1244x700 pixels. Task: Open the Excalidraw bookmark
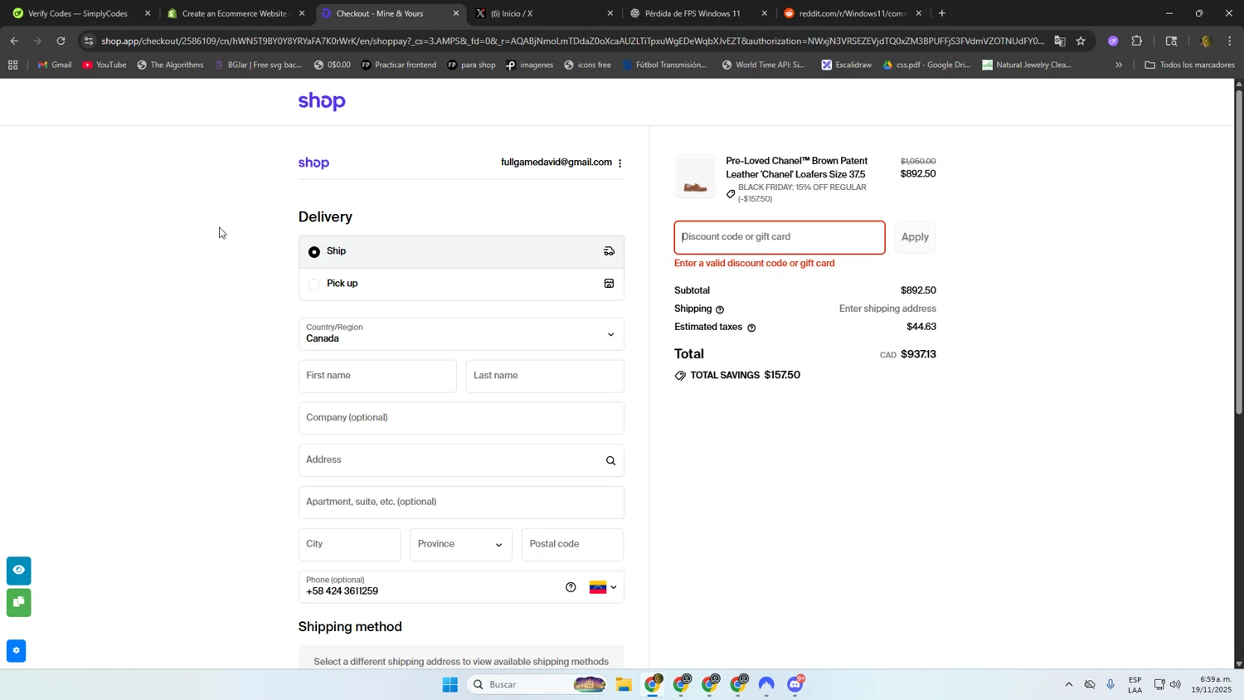(846, 65)
